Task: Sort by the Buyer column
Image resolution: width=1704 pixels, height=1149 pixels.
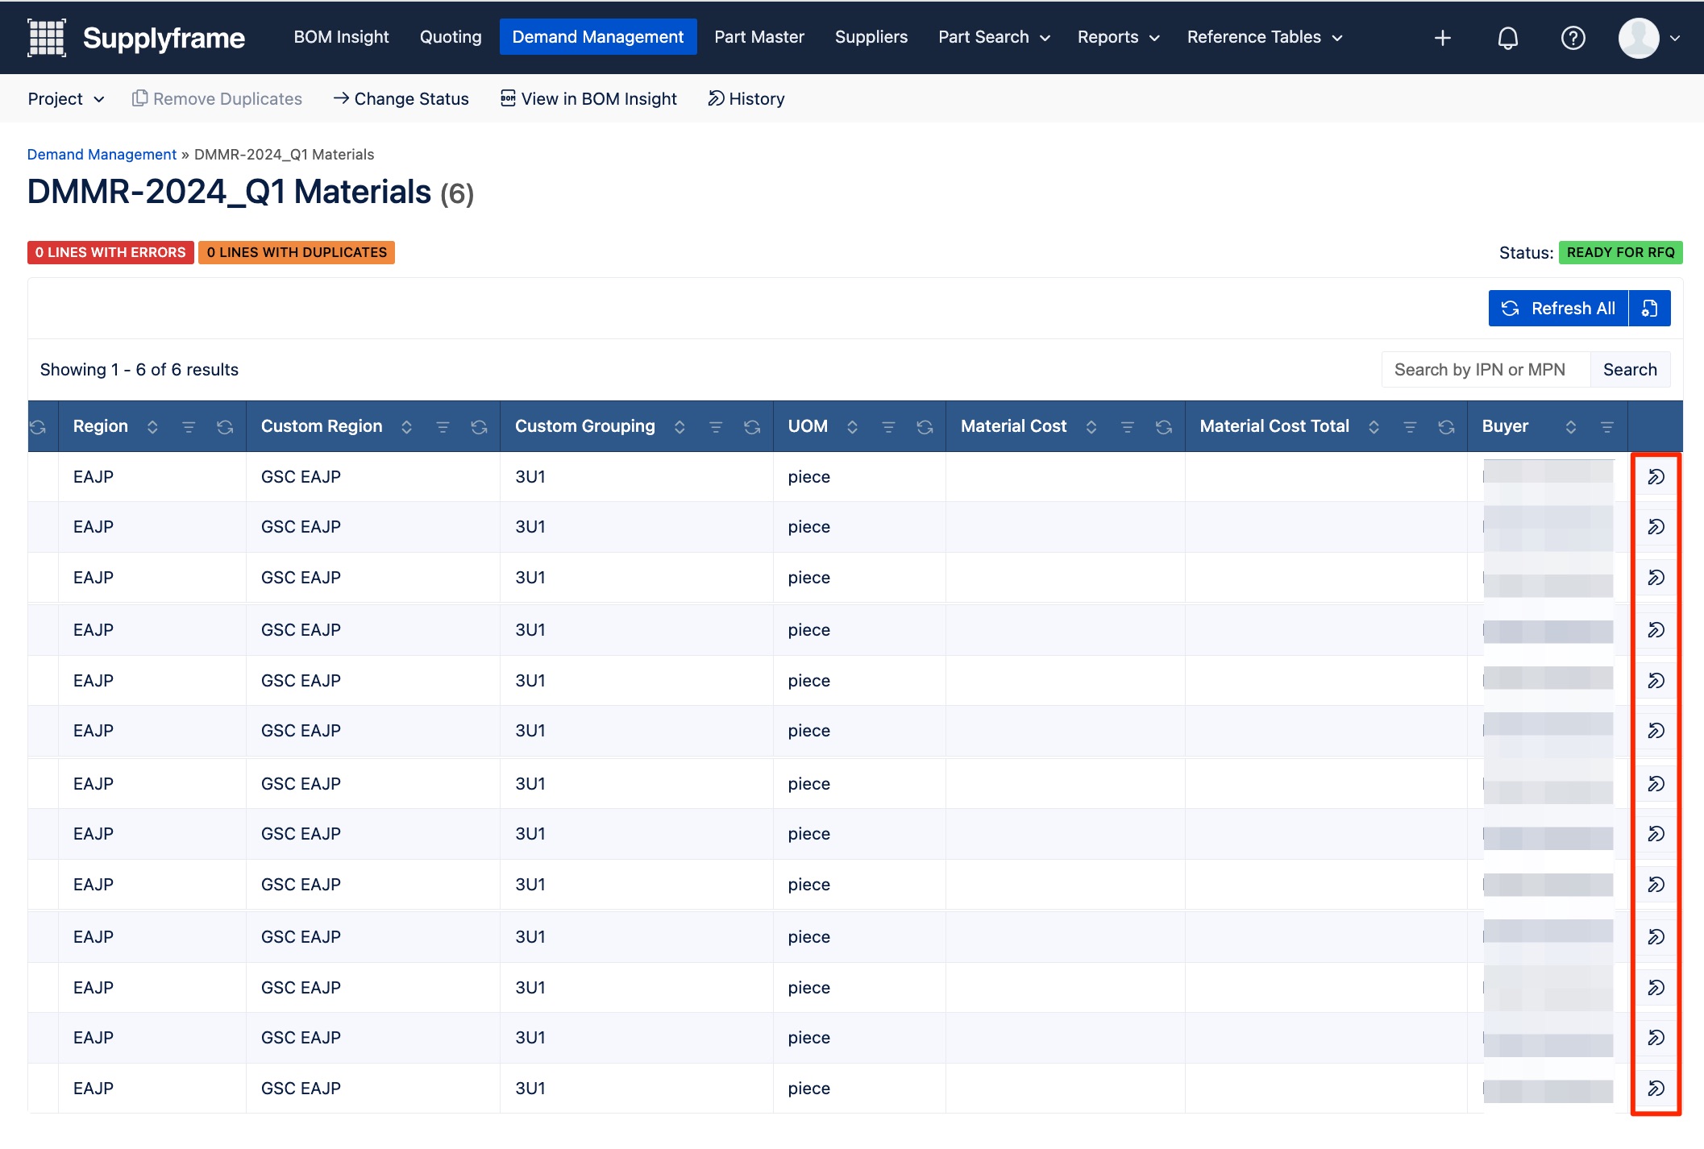Action: point(1570,427)
